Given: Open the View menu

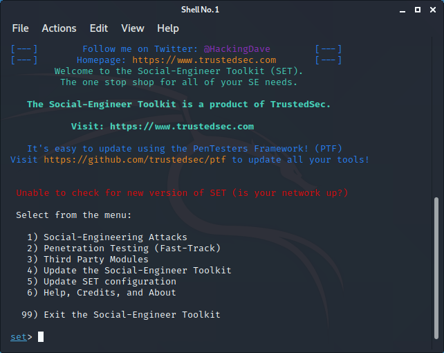Looking at the screenshot, I should click(133, 28).
